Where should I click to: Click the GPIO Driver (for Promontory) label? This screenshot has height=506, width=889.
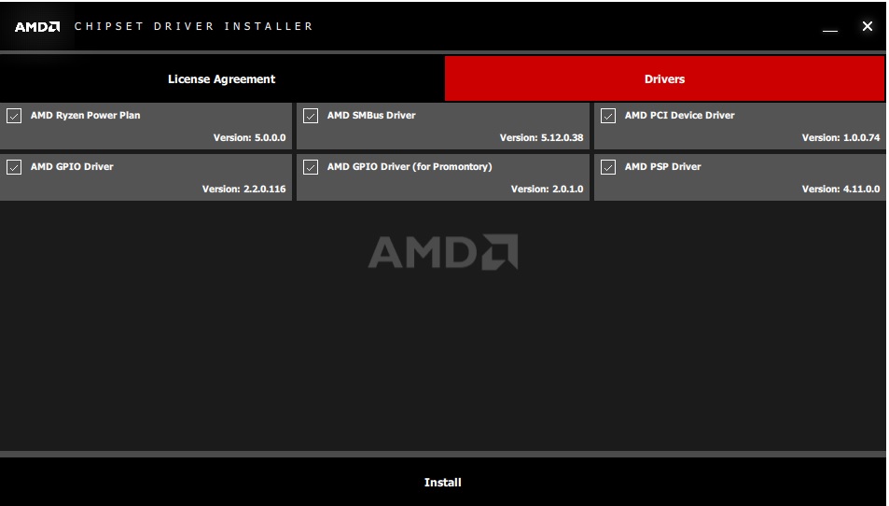click(x=410, y=167)
